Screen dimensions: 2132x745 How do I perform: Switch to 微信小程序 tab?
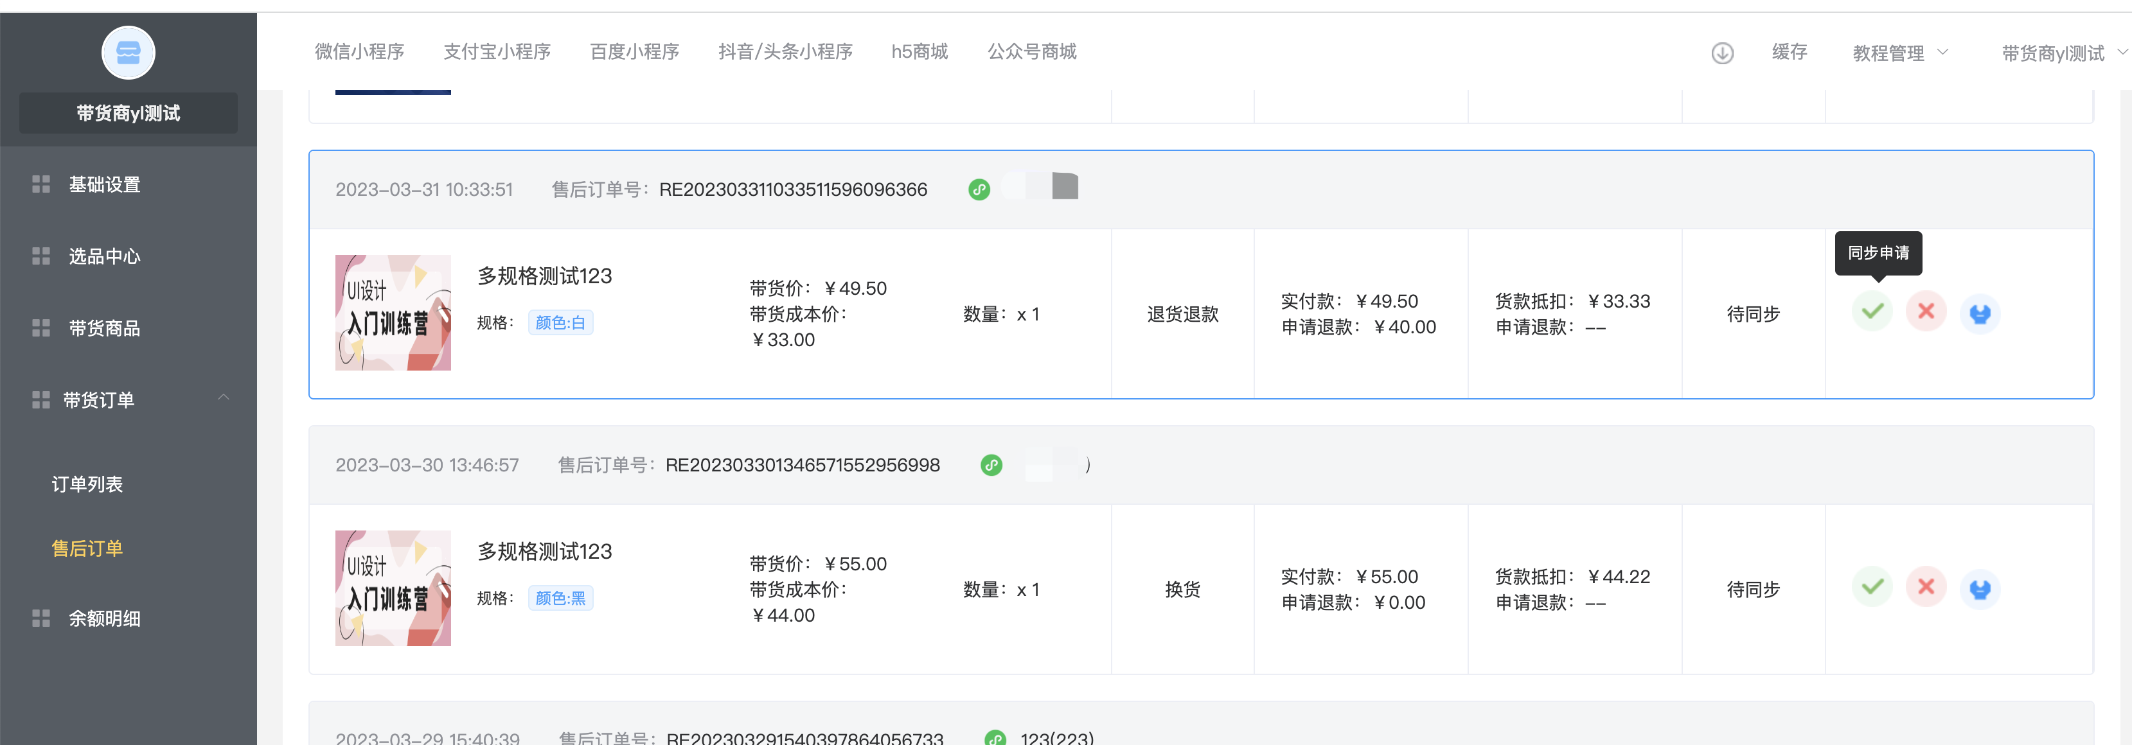pyautogui.click(x=359, y=52)
